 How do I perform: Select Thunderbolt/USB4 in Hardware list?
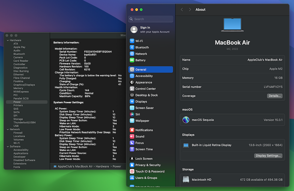click(24, 123)
